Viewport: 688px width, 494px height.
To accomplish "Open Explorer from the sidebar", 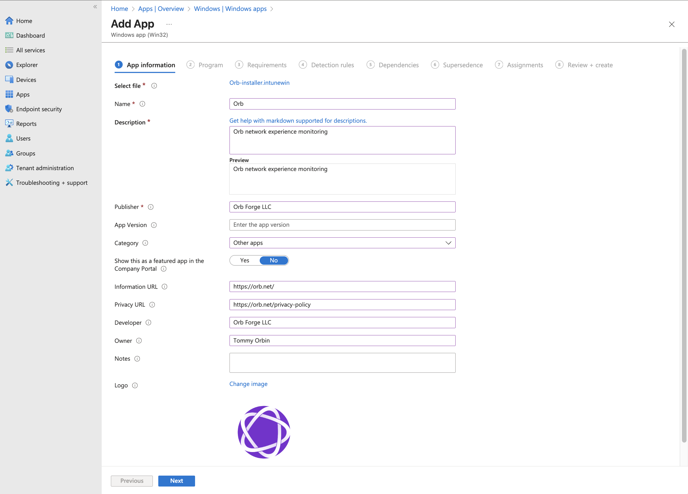I will point(27,65).
